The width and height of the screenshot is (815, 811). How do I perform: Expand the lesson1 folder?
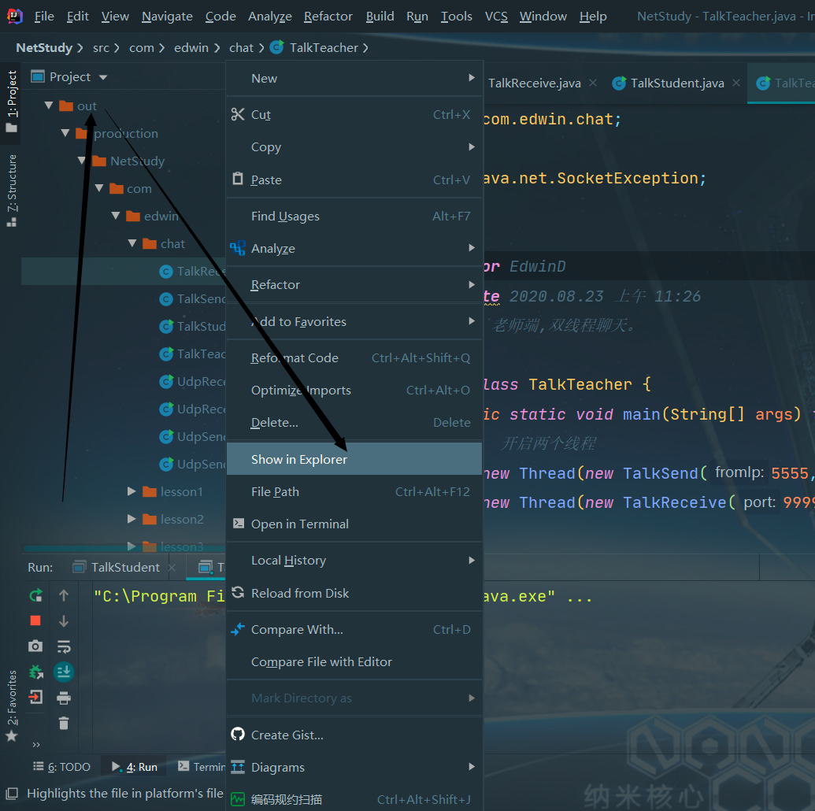tap(132, 491)
